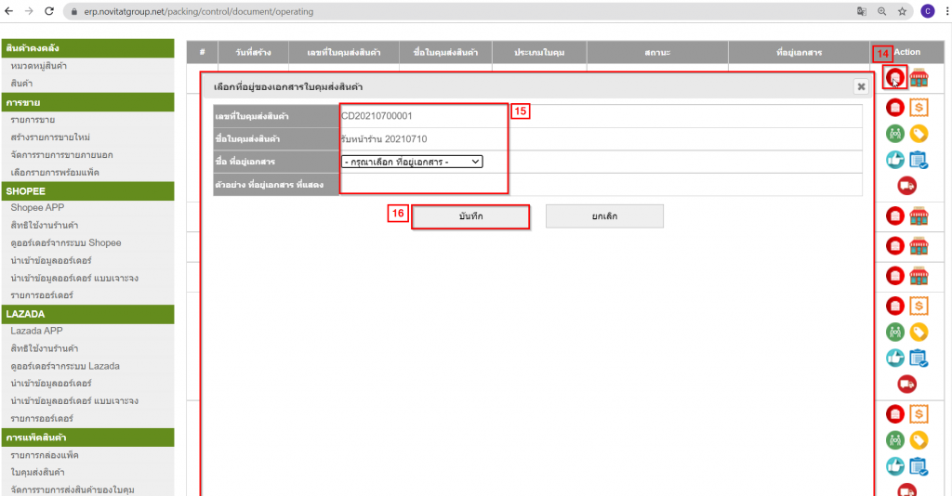Image resolution: width=952 pixels, height=496 pixels.
Task: Click the shop storefront icon in first Action row
Action: [919, 78]
